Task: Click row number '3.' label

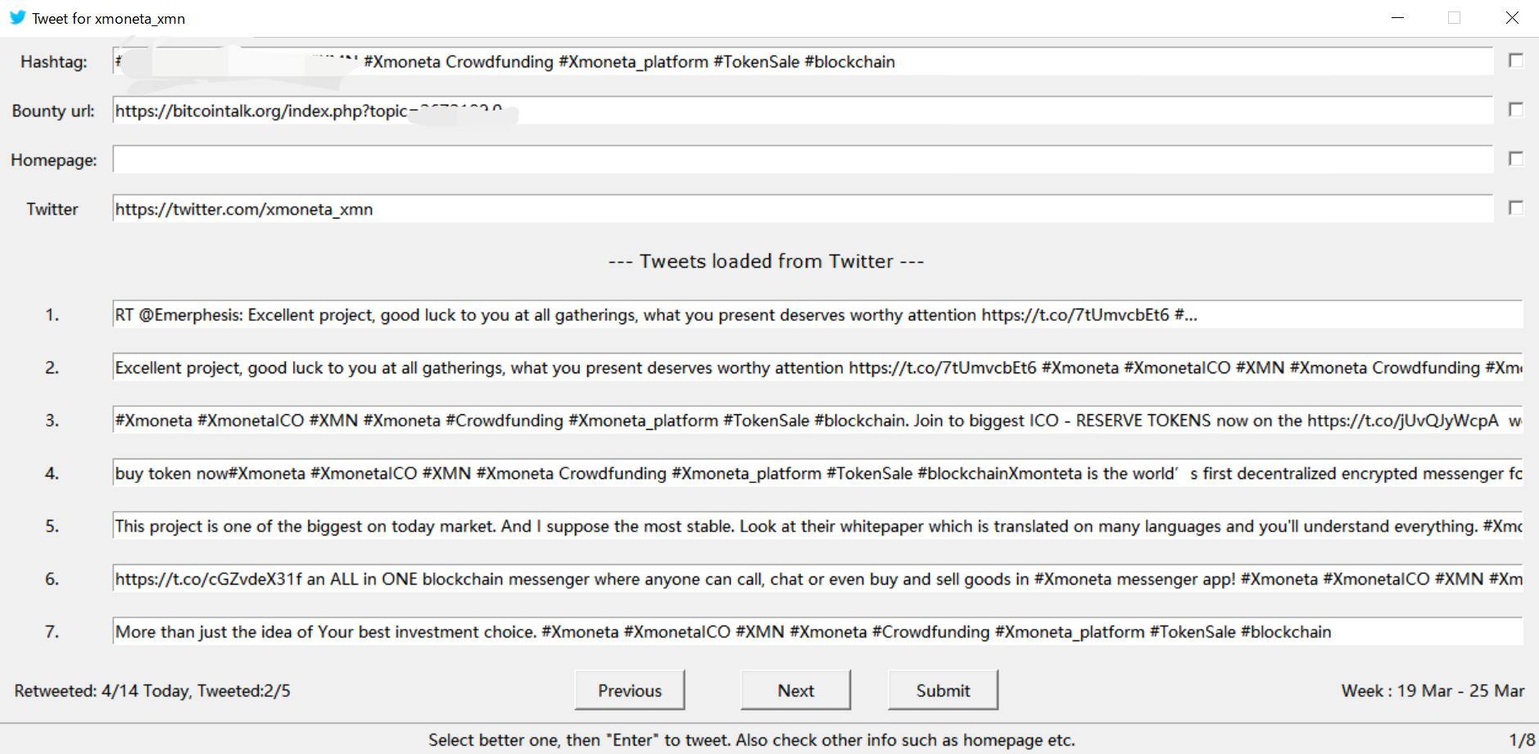Action: 52,420
